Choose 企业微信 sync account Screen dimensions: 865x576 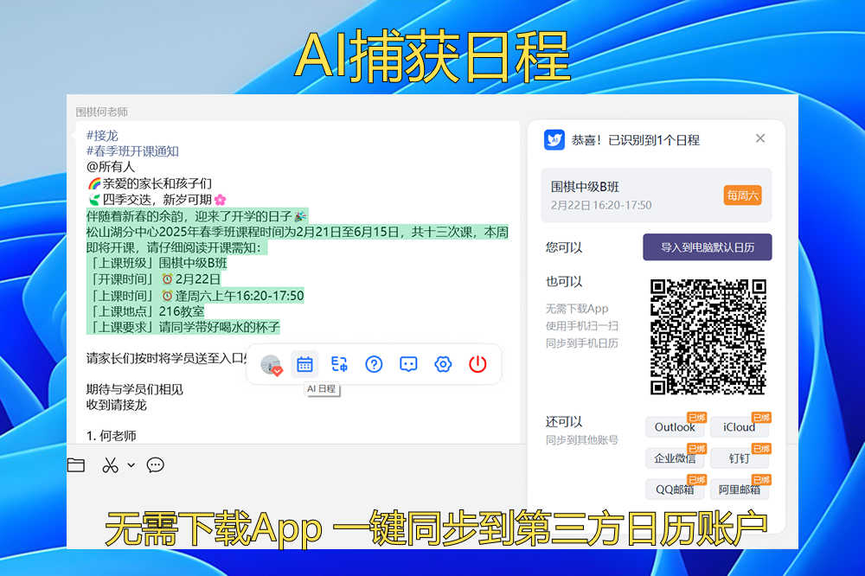coord(675,458)
